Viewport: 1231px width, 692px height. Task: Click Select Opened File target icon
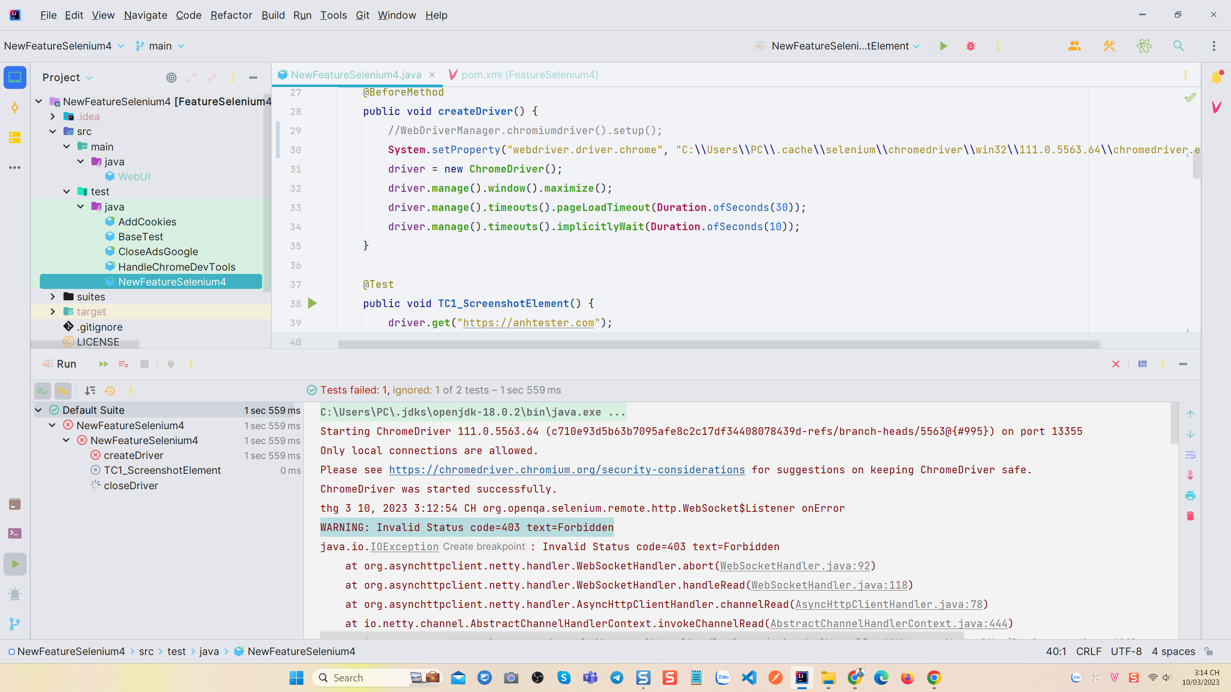click(171, 77)
